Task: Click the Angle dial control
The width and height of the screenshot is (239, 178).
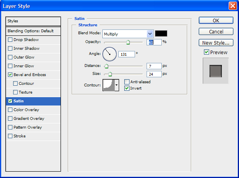Action: pyautogui.click(x=110, y=54)
